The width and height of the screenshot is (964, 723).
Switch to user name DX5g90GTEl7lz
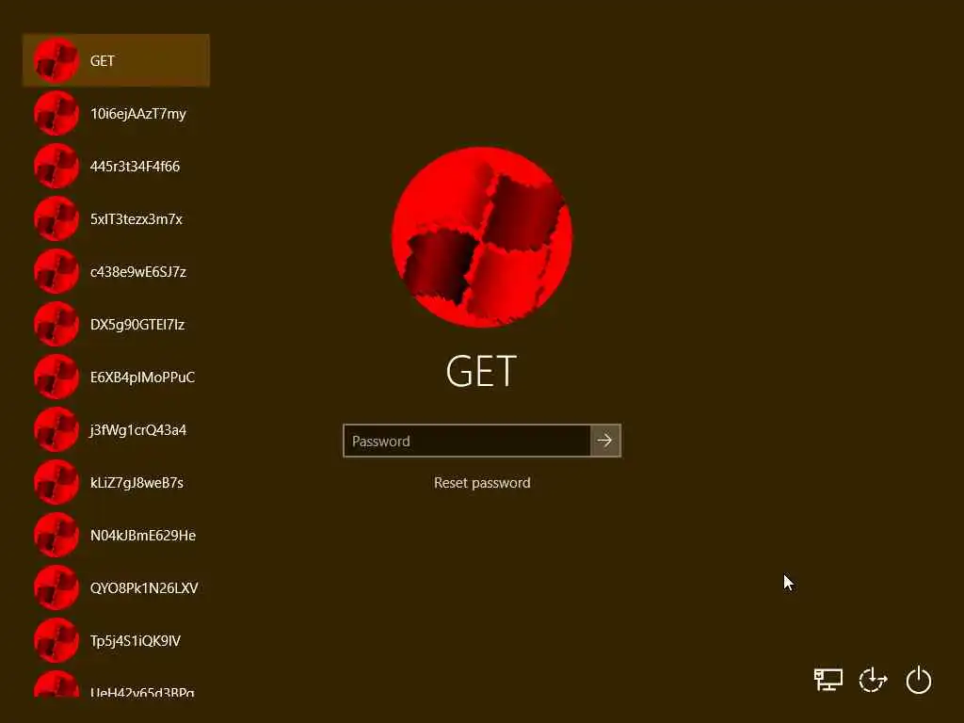click(137, 325)
